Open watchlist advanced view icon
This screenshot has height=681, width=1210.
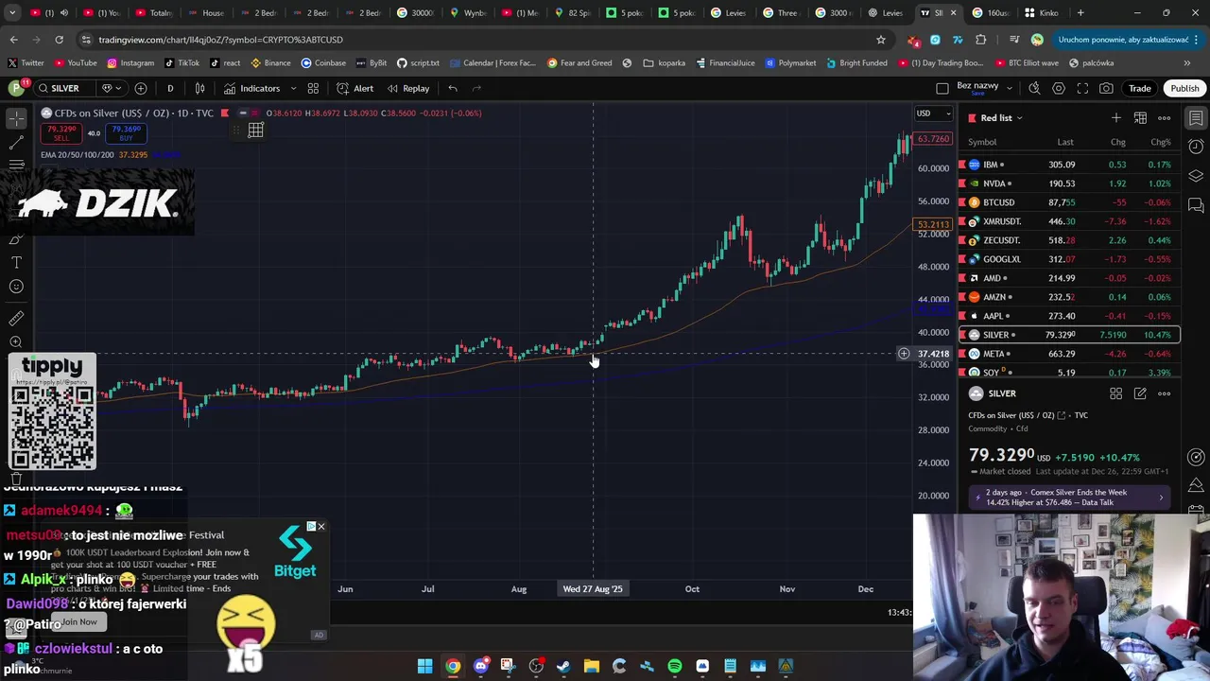click(1140, 117)
